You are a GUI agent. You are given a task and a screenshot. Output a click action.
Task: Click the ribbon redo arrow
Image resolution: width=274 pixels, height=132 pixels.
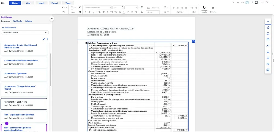pyautogui.click(x=64, y=12)
